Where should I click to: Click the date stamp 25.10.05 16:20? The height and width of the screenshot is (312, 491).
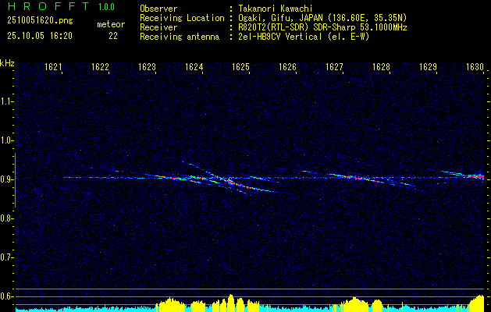(40, 36)
